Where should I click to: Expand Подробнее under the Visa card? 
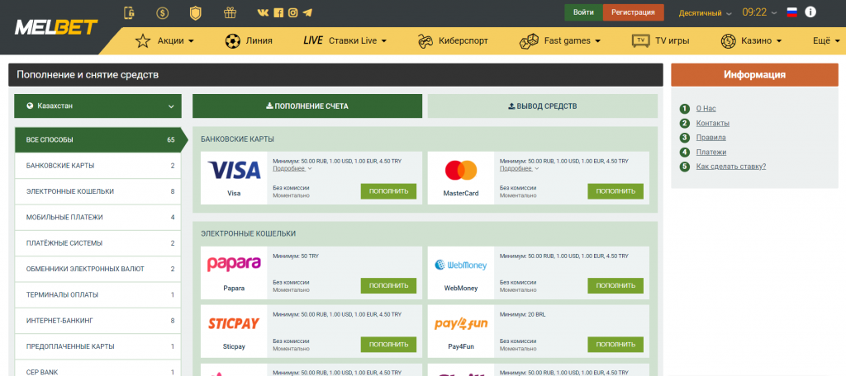pos(292,168)
